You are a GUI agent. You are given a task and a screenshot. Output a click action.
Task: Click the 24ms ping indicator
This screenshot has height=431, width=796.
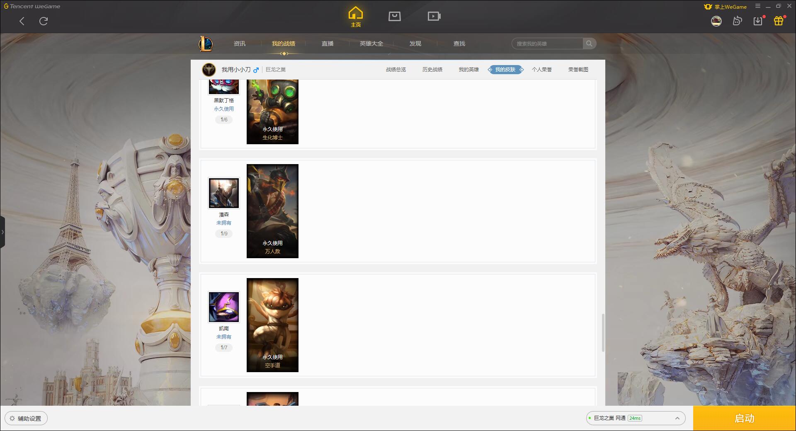coord(635,418)
